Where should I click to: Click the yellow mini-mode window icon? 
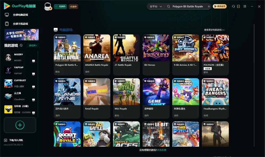point(238,6)
